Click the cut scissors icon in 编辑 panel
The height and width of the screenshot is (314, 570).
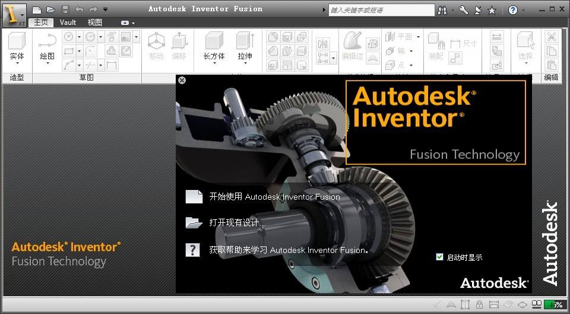(551, 37)
